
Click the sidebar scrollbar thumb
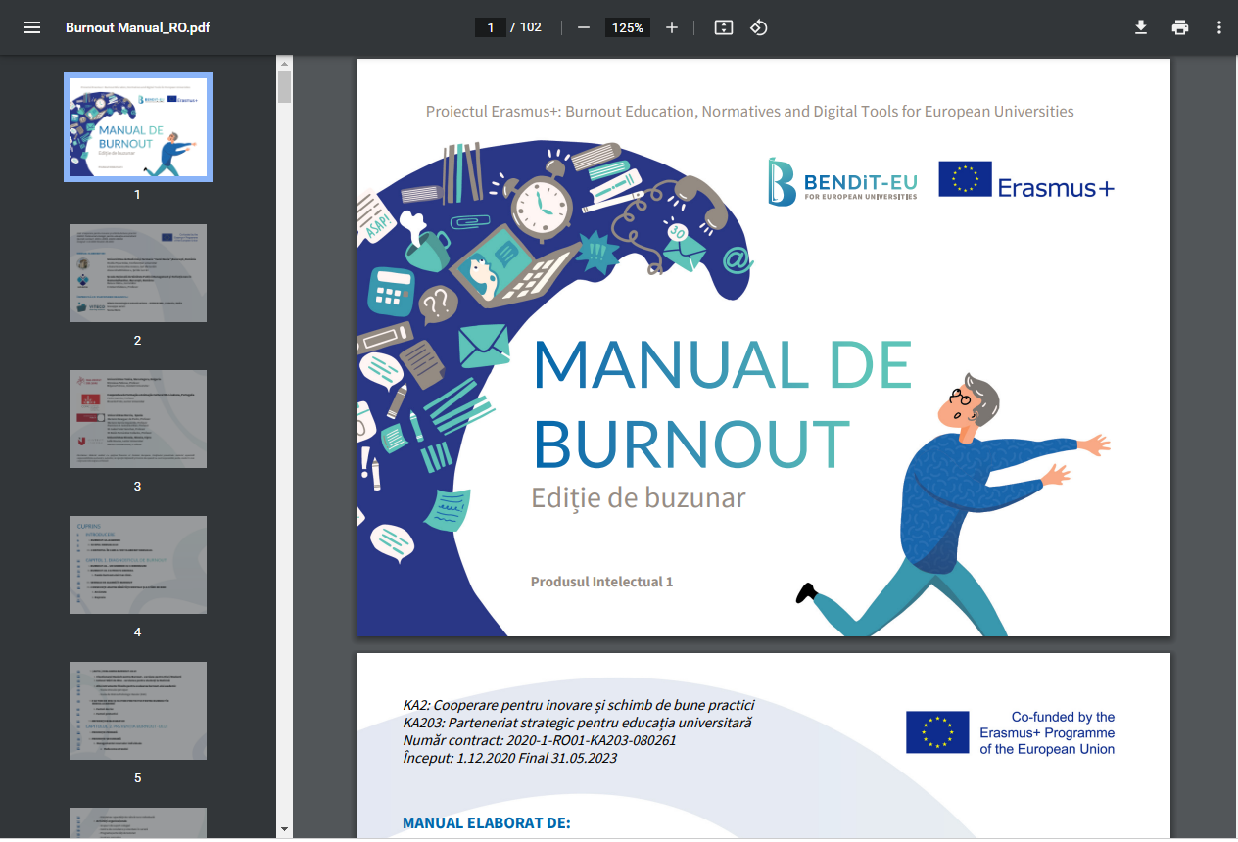coord(284,87)
